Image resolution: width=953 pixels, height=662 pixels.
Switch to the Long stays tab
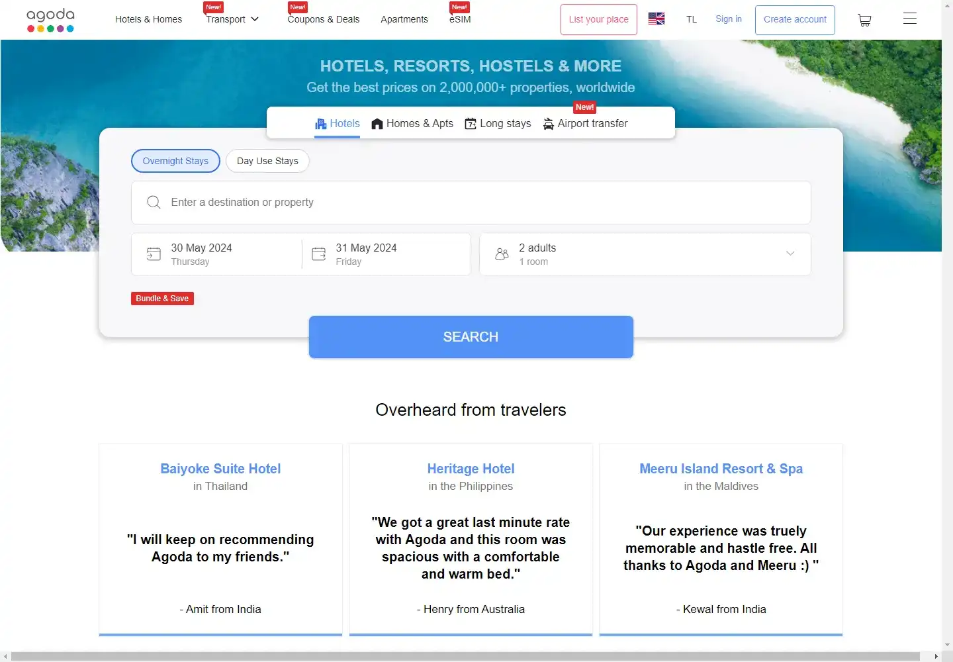coord(498,124)
